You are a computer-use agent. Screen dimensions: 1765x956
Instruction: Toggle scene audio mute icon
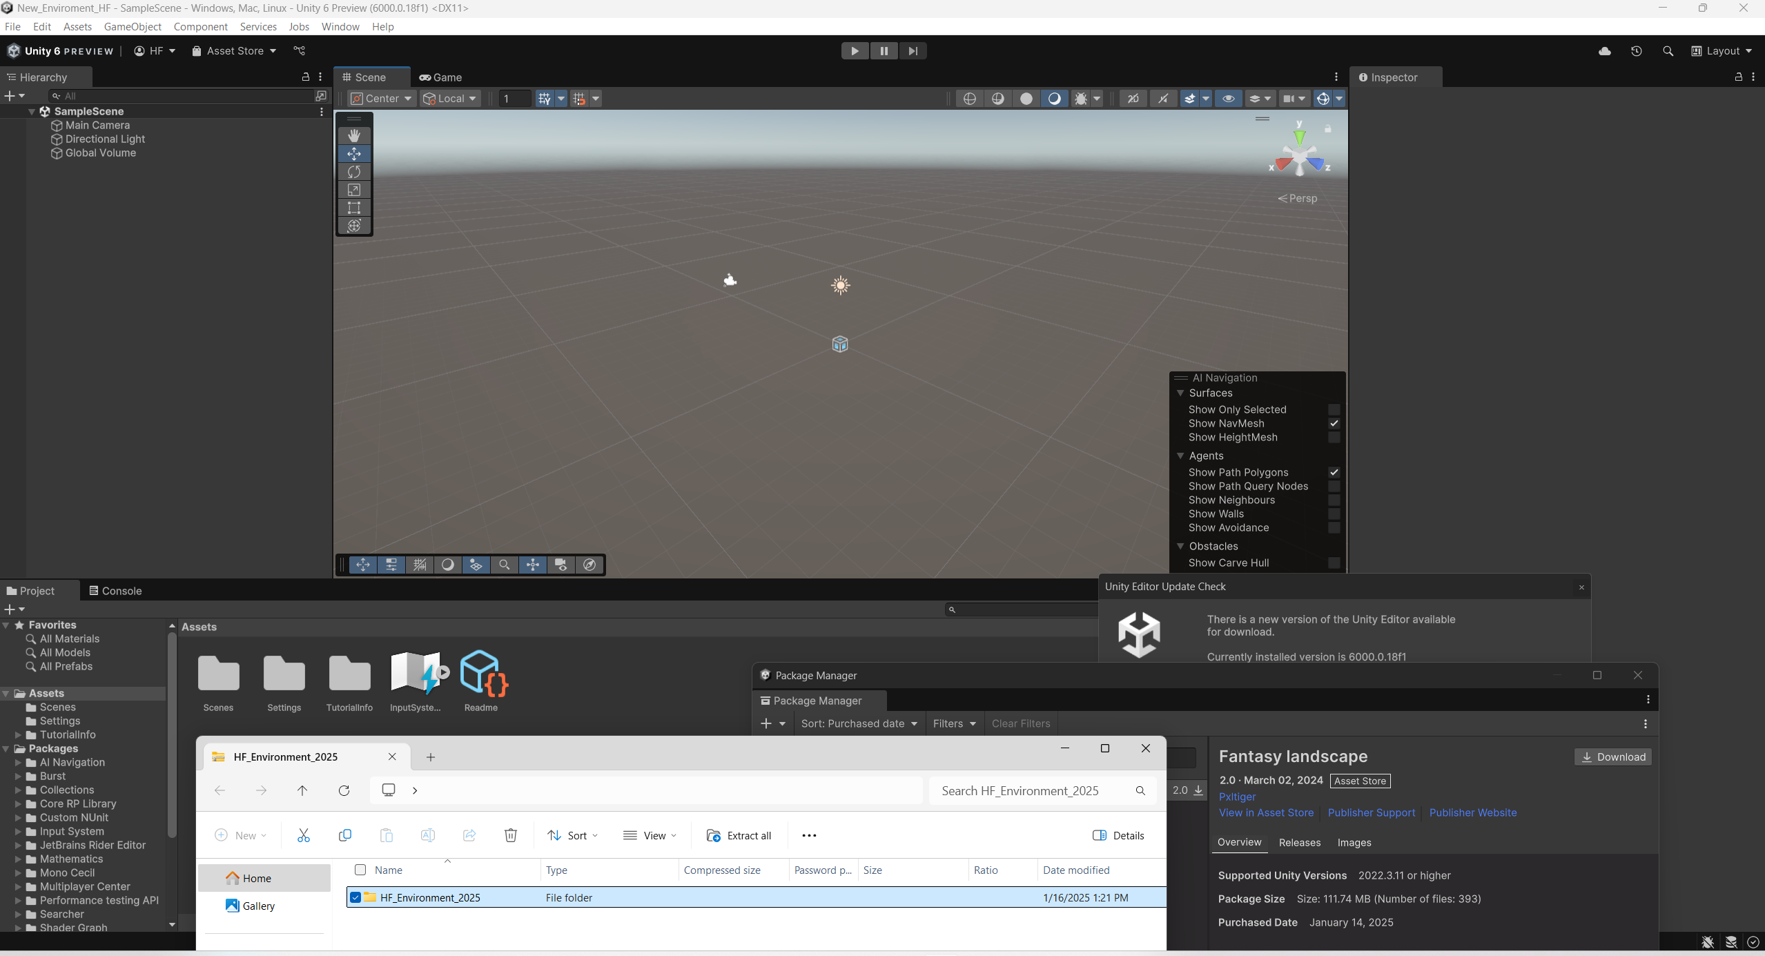click(x=1163, y=99)
